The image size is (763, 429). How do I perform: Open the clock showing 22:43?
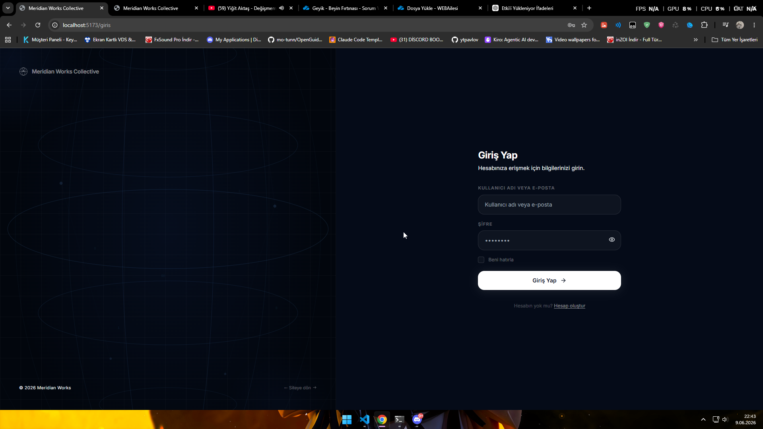point(746,419)
